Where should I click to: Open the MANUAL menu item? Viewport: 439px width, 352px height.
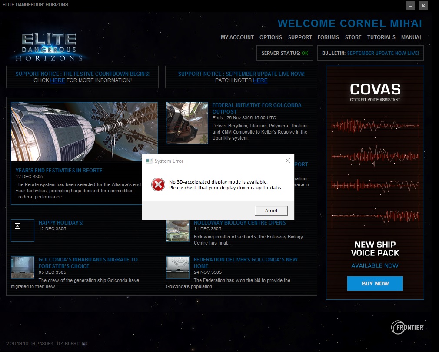click(412, 37)
